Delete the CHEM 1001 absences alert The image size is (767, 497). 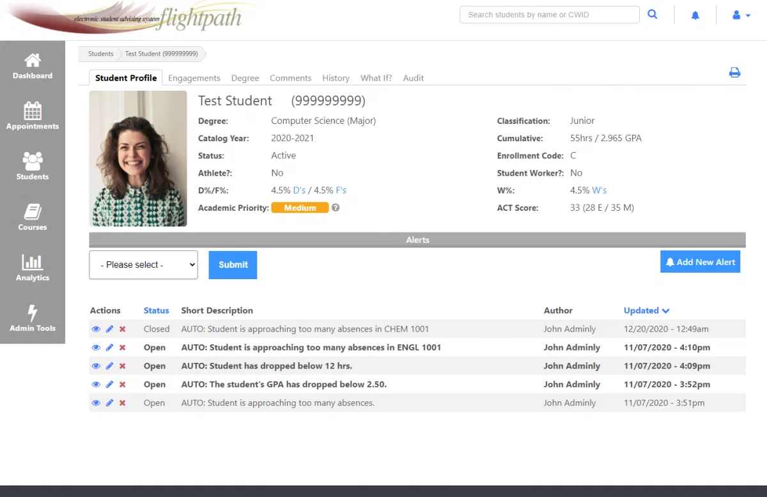(123, 329)
